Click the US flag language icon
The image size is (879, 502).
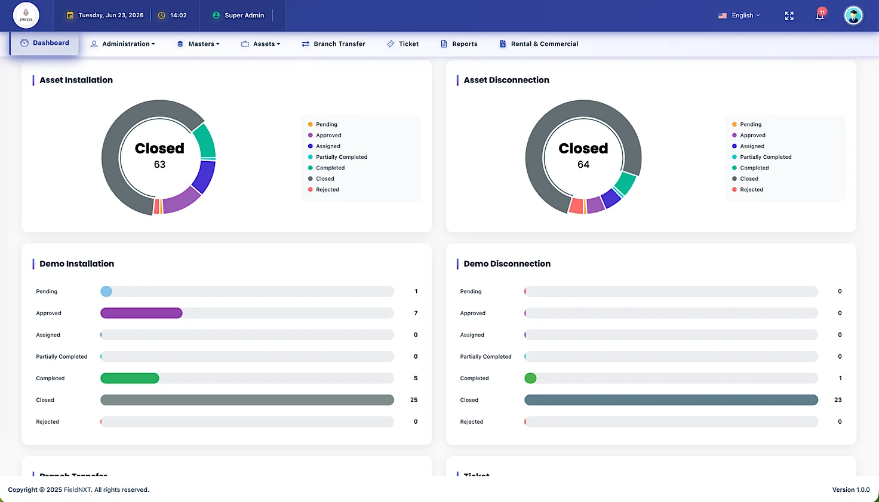tap(723, 16)
